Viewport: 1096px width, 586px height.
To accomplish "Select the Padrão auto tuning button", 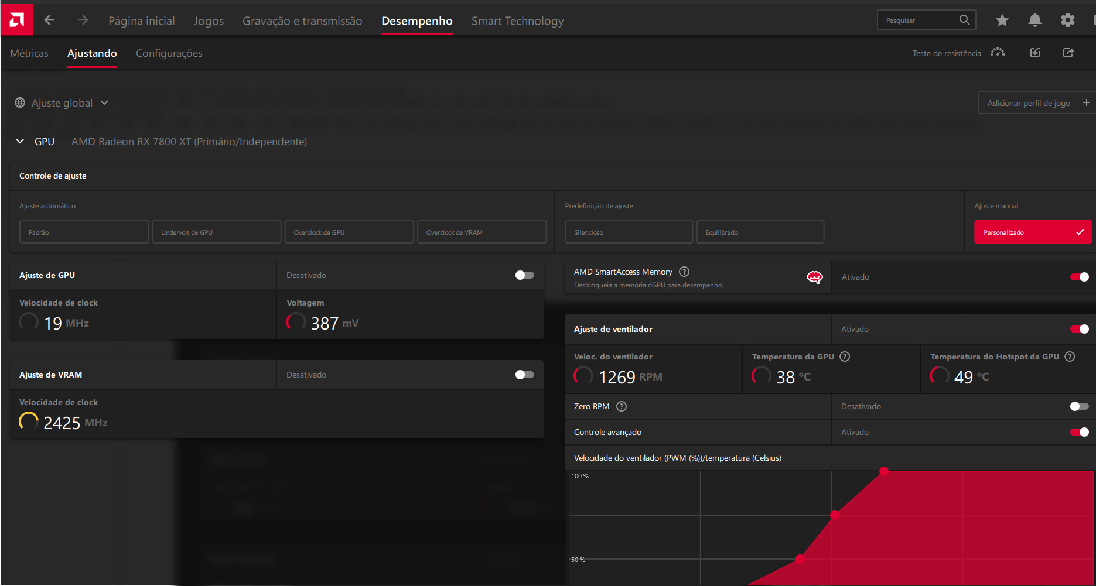I will coord(84,232).
